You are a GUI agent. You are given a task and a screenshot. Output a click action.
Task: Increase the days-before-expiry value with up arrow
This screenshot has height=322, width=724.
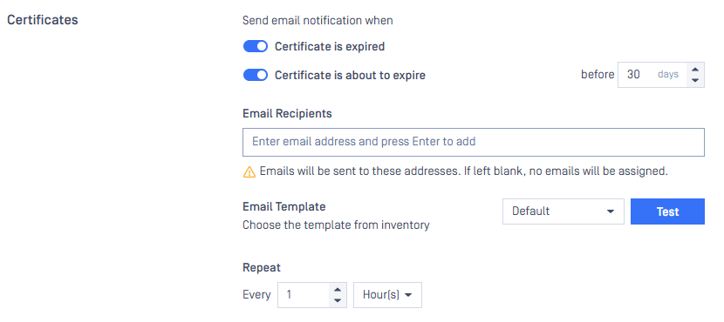click(x=695, y=69)
